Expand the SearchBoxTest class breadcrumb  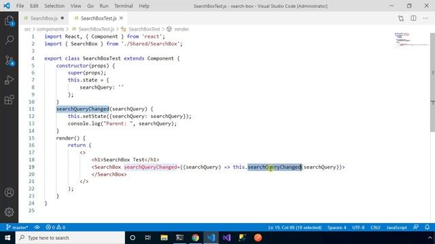[x=144, y=29]
